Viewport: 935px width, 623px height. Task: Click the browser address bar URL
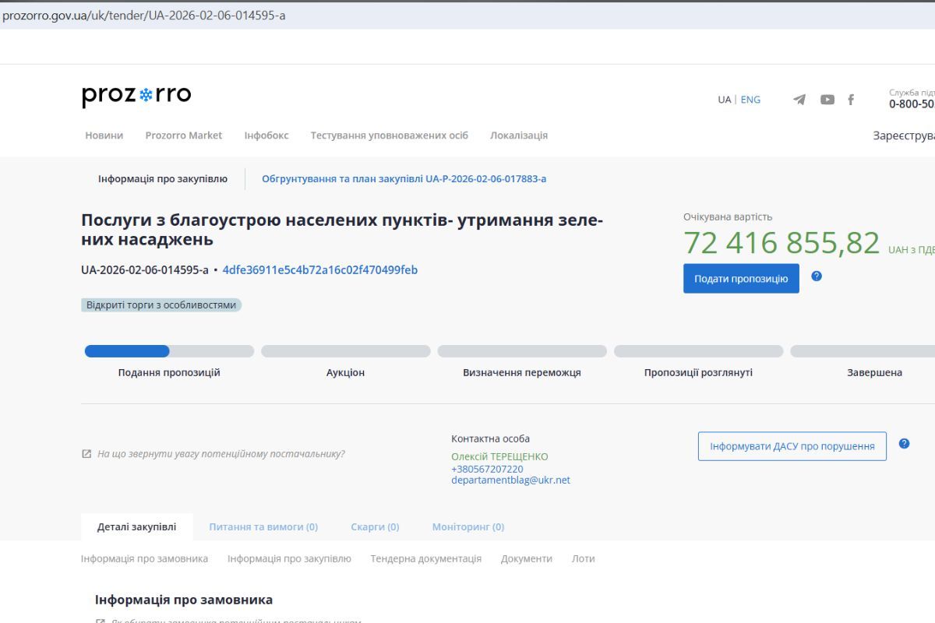coord(142,14)
